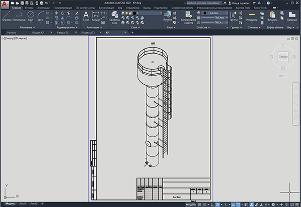Toggle the grid display in status bar
The height and width of the screenshot is (207, 301).
(x=200, y=204)
